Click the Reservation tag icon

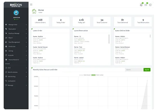tap(6, 29)
